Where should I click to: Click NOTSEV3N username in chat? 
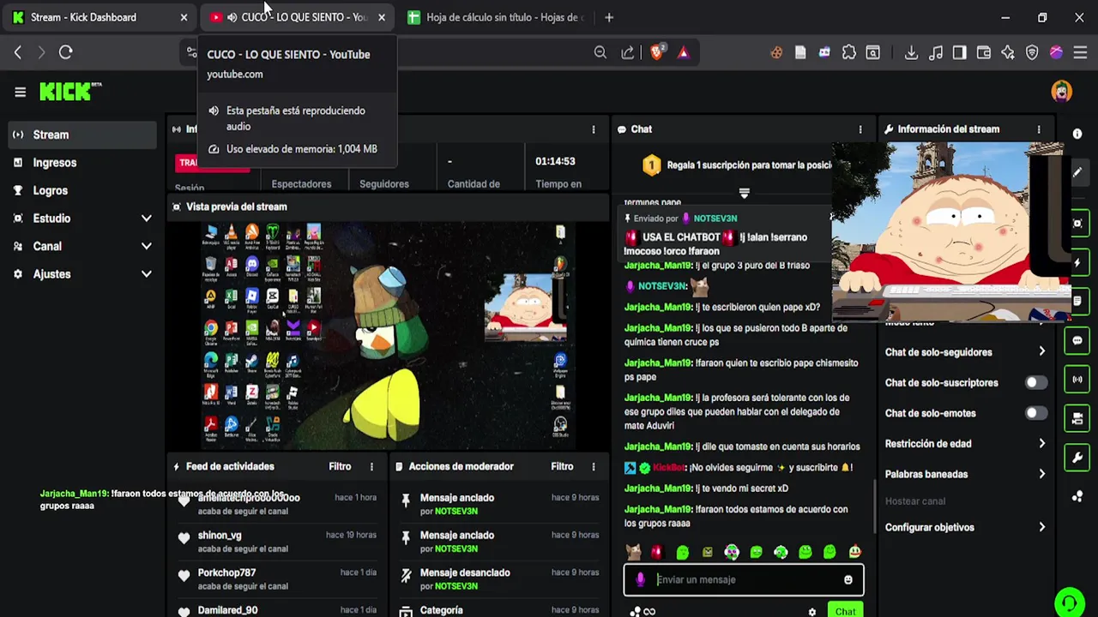pyautogui.click(x=662, y=286)
